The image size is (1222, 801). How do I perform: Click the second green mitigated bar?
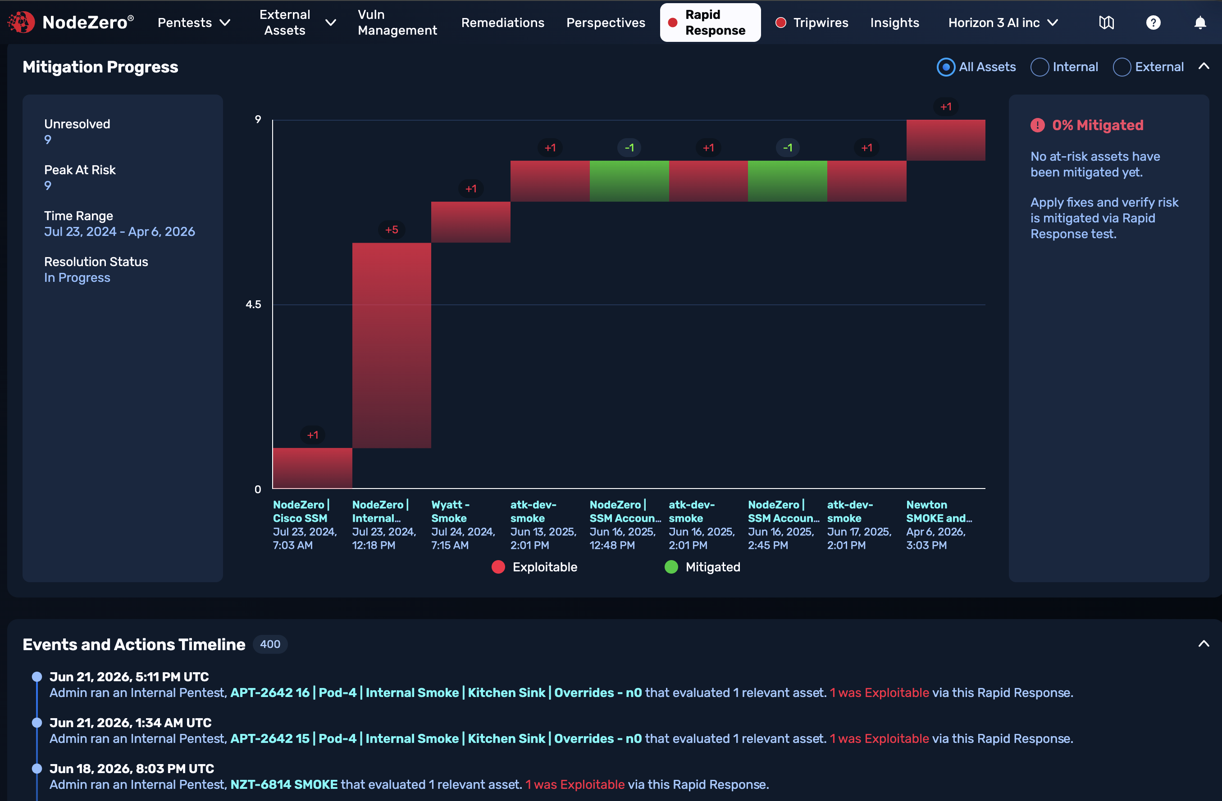pyautogui.click(x=787, y=181)
